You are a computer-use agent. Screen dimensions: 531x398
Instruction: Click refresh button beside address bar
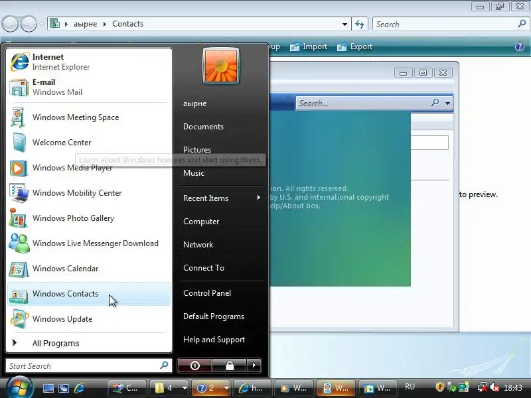(x=360, y=24)
